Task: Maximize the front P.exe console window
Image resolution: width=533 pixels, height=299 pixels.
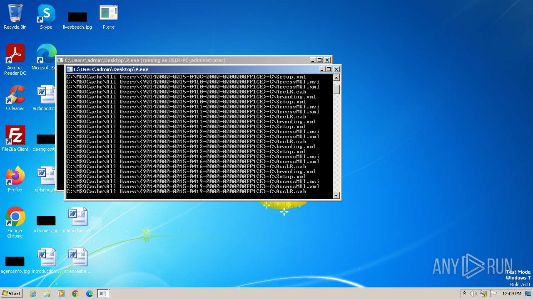Action: point(329,69)
